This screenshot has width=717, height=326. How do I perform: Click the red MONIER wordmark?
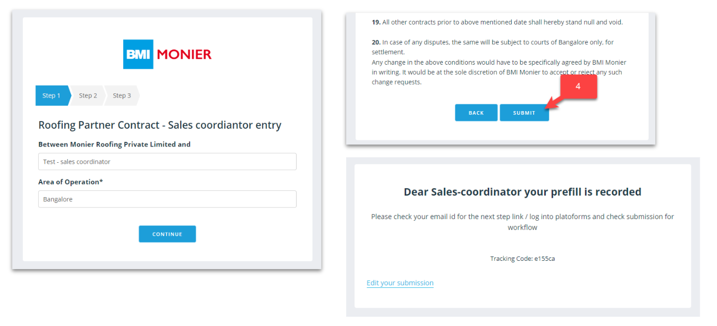point(184,54)
